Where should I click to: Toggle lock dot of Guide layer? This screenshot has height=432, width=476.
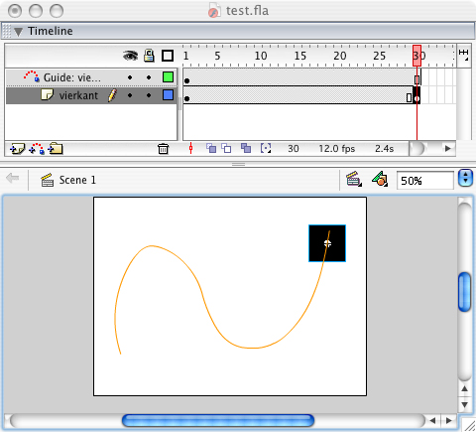149,77
